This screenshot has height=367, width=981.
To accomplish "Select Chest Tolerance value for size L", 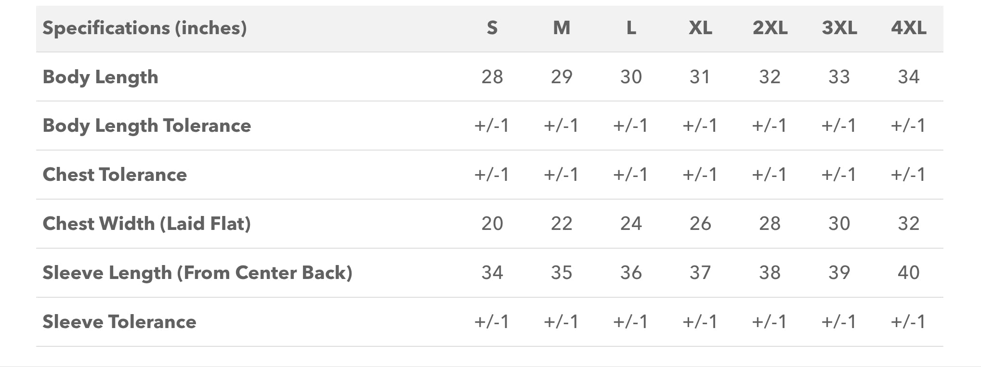I will [x=631, y=175].
